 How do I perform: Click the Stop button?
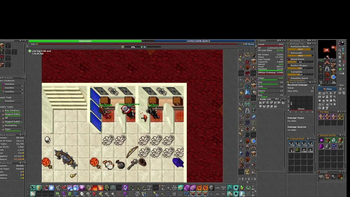pos(342,85)
